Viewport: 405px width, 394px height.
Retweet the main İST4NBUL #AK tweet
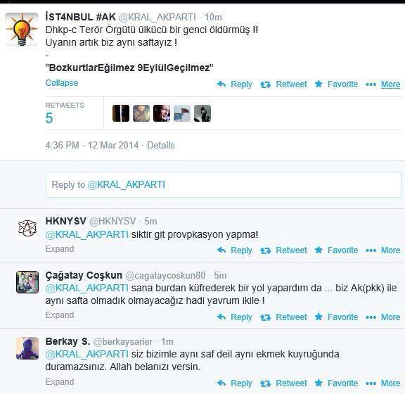tap(283, 84)
